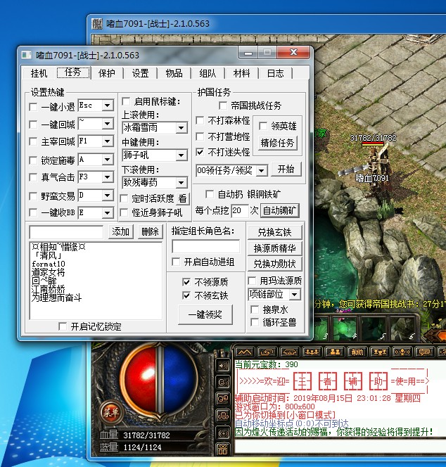
Task: Check 开启记忆锁定 option
Action: (63, 326)
